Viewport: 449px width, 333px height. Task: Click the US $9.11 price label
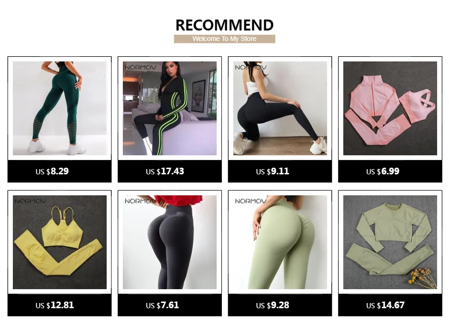pyautogui.click(x=273, y=172)
